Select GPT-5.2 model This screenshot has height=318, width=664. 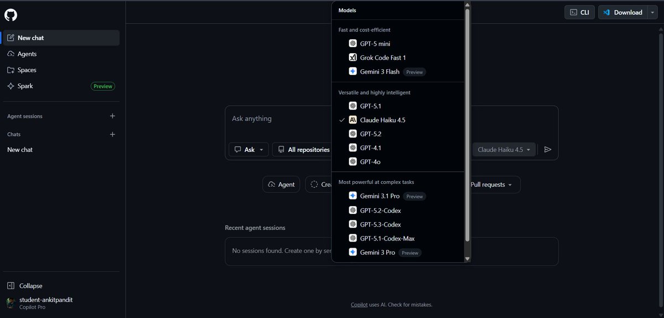pyautogui.click(x=399, y=134)
